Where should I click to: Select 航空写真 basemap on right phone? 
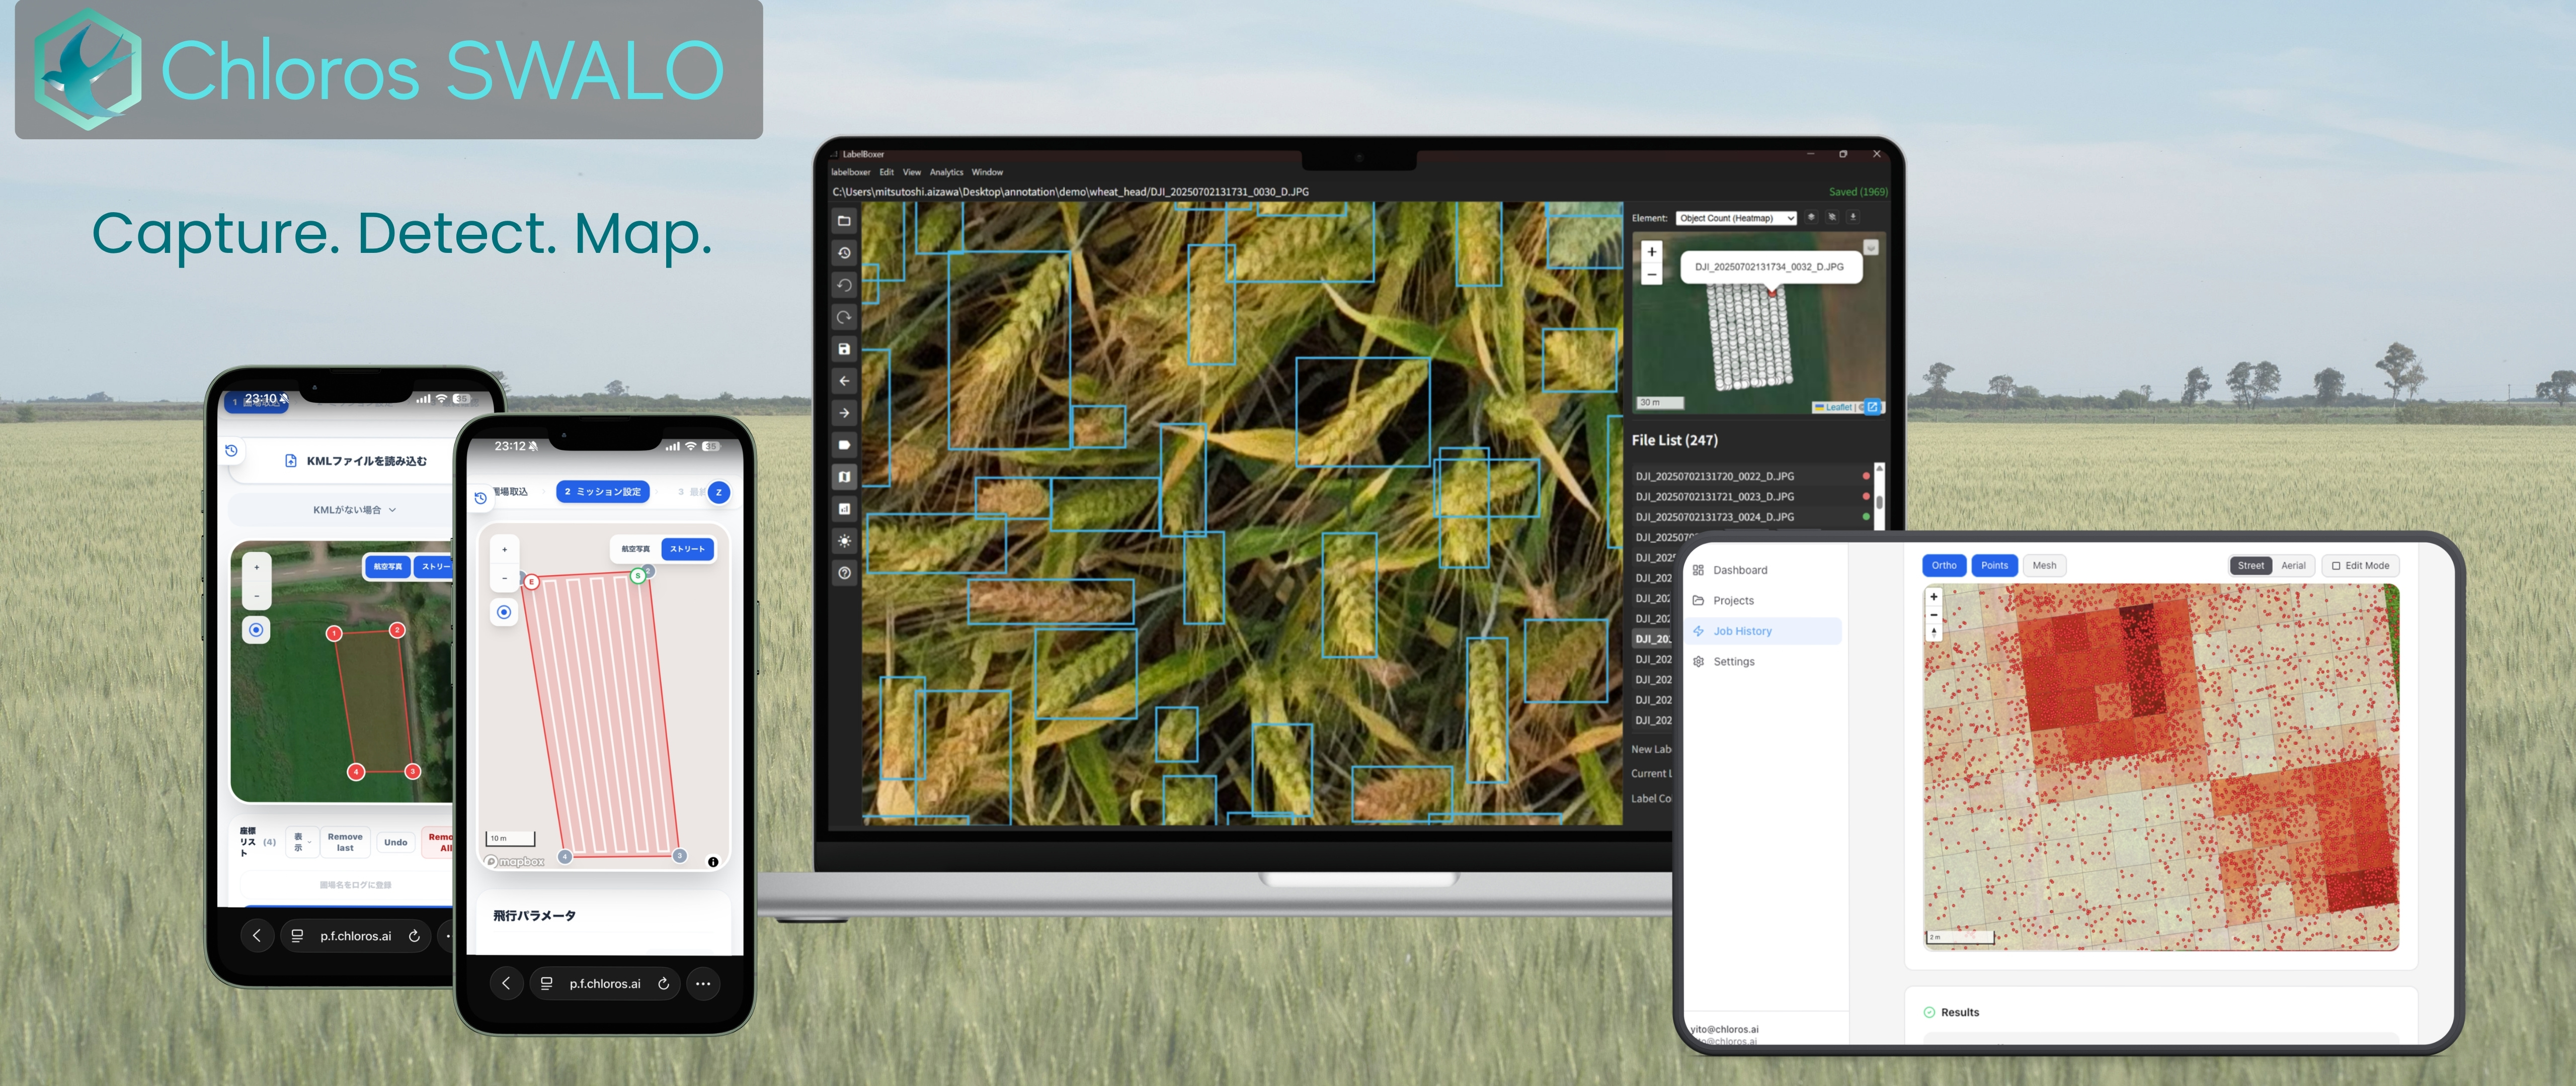click(635, 549)
